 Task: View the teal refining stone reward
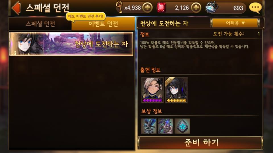182,126
